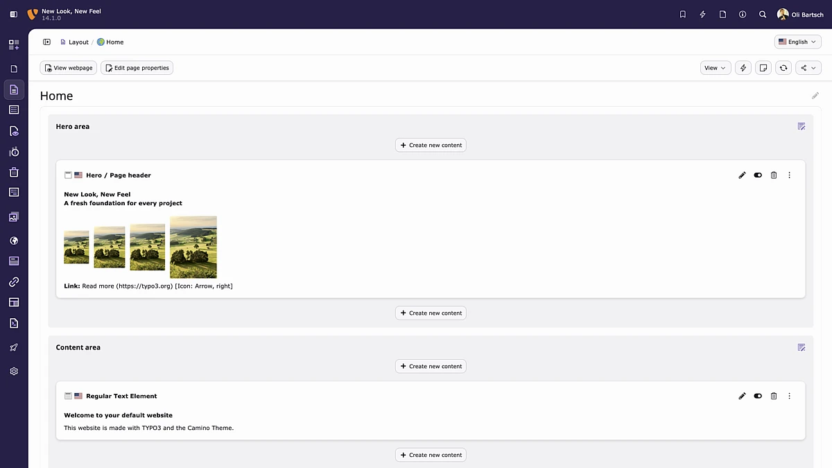Open the English language dropdown
832x468 pixels.
797,42
